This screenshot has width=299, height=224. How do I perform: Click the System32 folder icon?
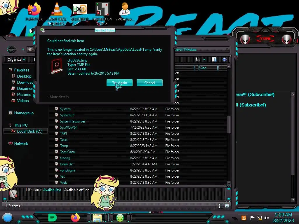pos(57,115)
